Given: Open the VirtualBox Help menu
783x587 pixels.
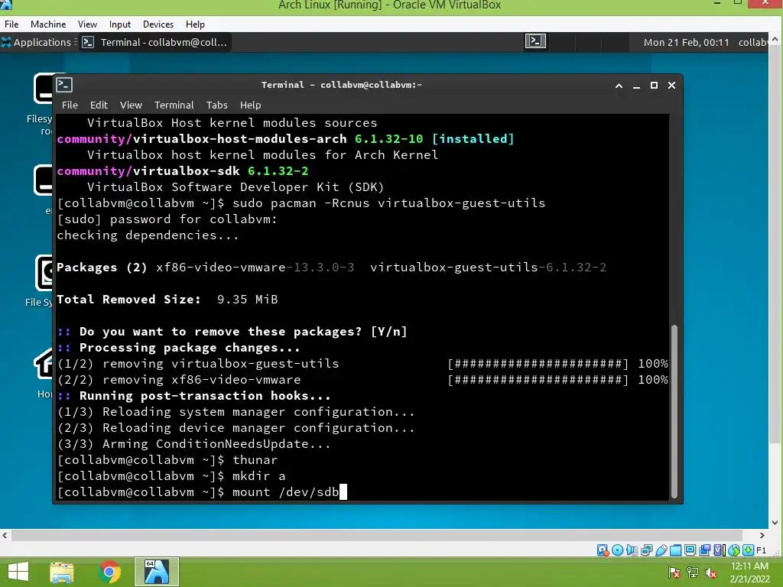Looking at the screenshot, I should pos(195,24).
